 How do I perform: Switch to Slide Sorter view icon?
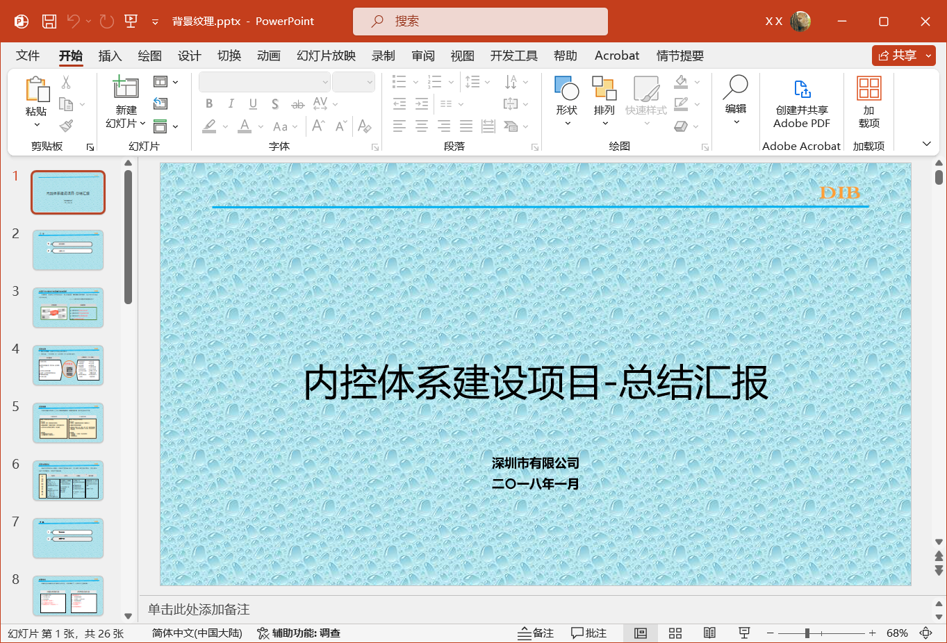(x=675, y=633)
